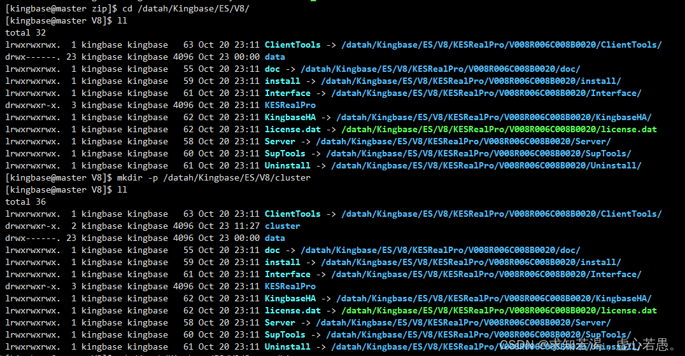
Task: Click 'install' link name in the total 32 listing
Action: coord(282,81)
